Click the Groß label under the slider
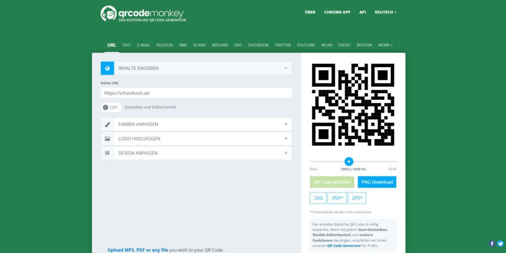This screenshot has height=253, width=506. 392,169
